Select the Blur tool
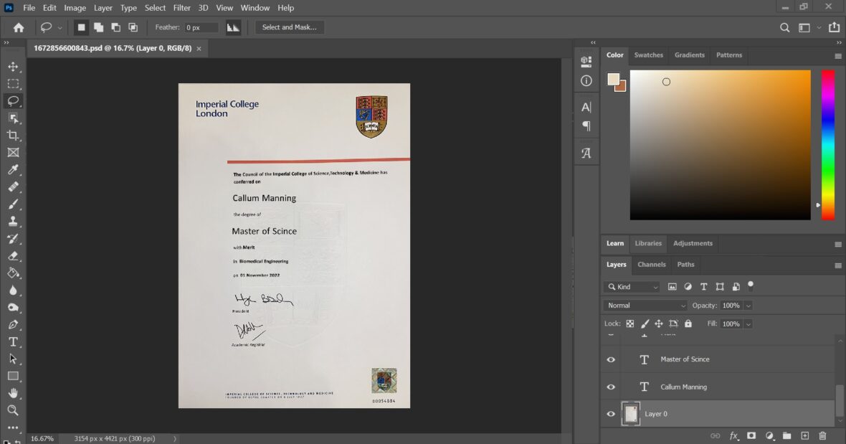The height and width of the screenshot is (444, 846). pyautogui.click(x=13, y=291)
